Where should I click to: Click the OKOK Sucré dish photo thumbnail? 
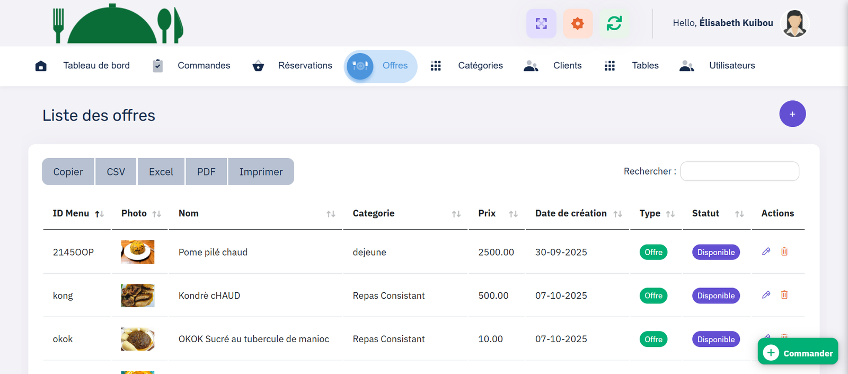click(x=138, y=339)
